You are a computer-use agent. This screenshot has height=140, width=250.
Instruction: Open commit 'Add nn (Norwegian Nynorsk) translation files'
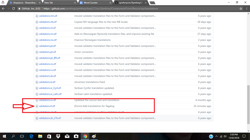114,34
